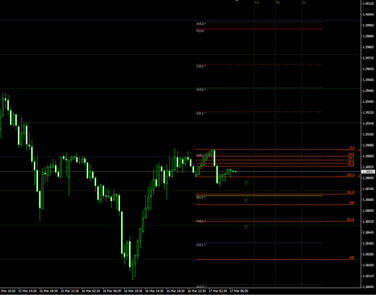Click the Ny session marker
This screenshot has width=376, height=295.
[x=278, y=2]
